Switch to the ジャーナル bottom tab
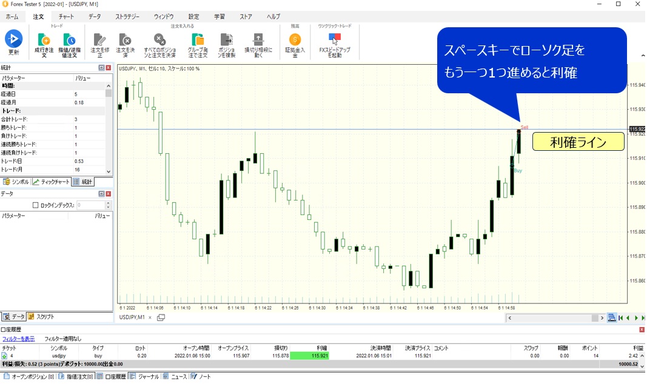This screenshot has height=384, width=647. 145,377
